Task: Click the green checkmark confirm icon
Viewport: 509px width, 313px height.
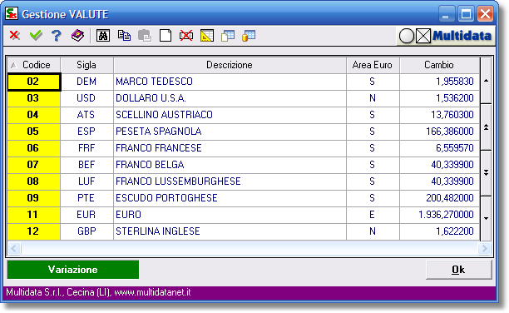Action: click(x=36, y=35)
